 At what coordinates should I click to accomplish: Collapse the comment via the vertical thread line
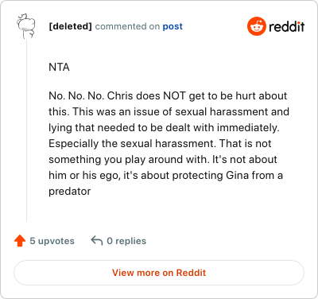click(x=26, y=130)
